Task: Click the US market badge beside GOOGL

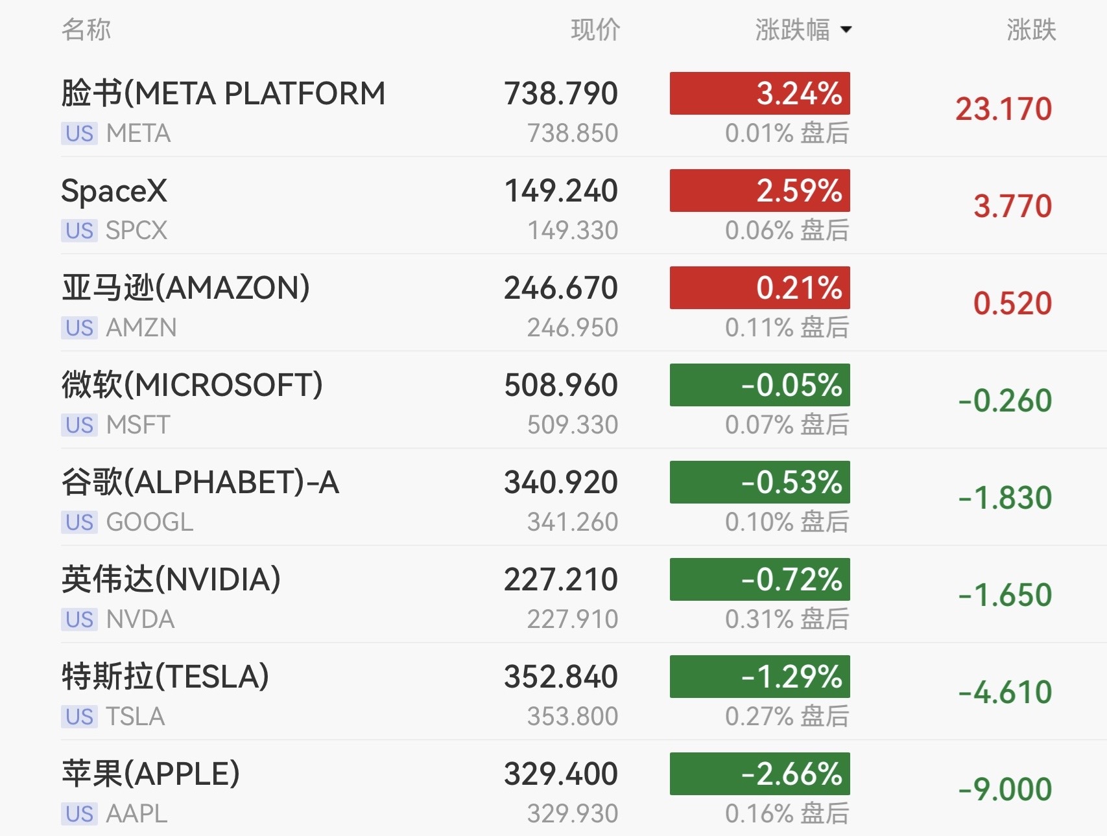Action: [x=79, y=522]
